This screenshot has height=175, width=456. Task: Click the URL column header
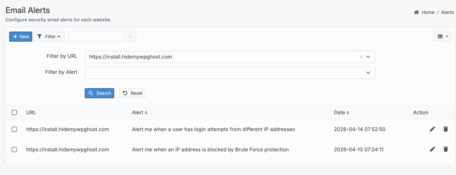coord(31,113)
